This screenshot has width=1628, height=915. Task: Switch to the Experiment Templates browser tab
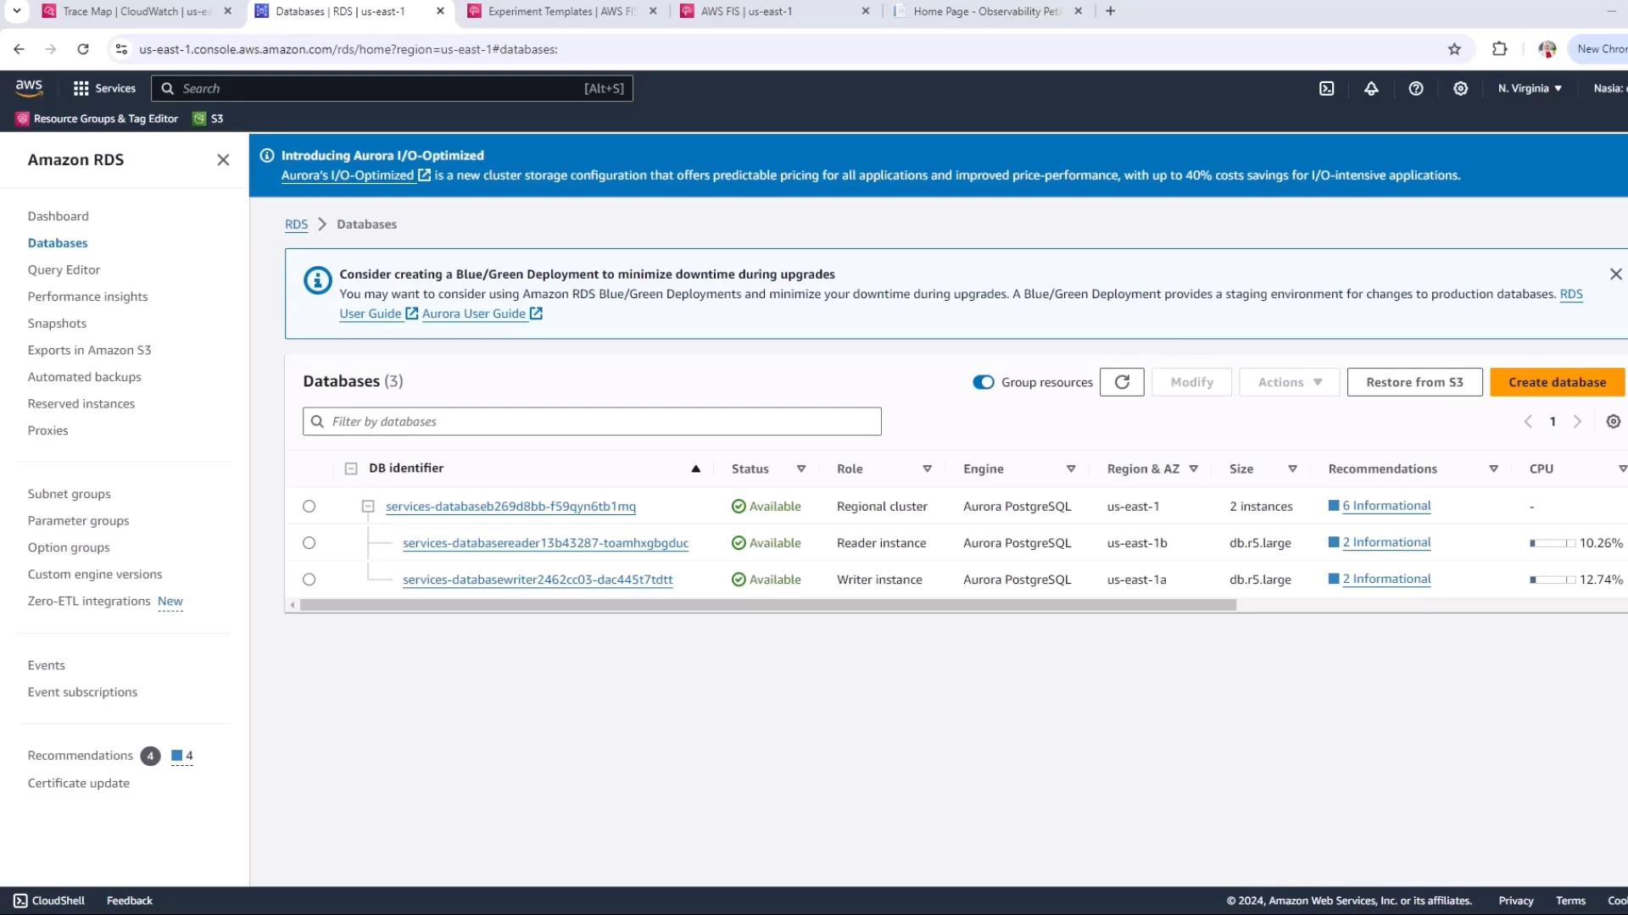[560, 11]
